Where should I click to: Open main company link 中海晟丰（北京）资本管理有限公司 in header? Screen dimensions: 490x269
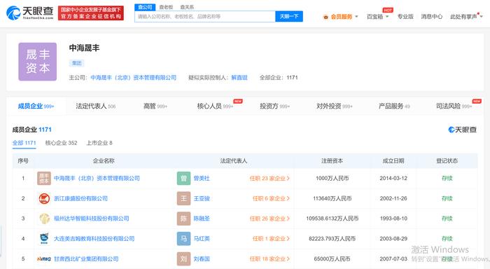[x=134, y=78]
